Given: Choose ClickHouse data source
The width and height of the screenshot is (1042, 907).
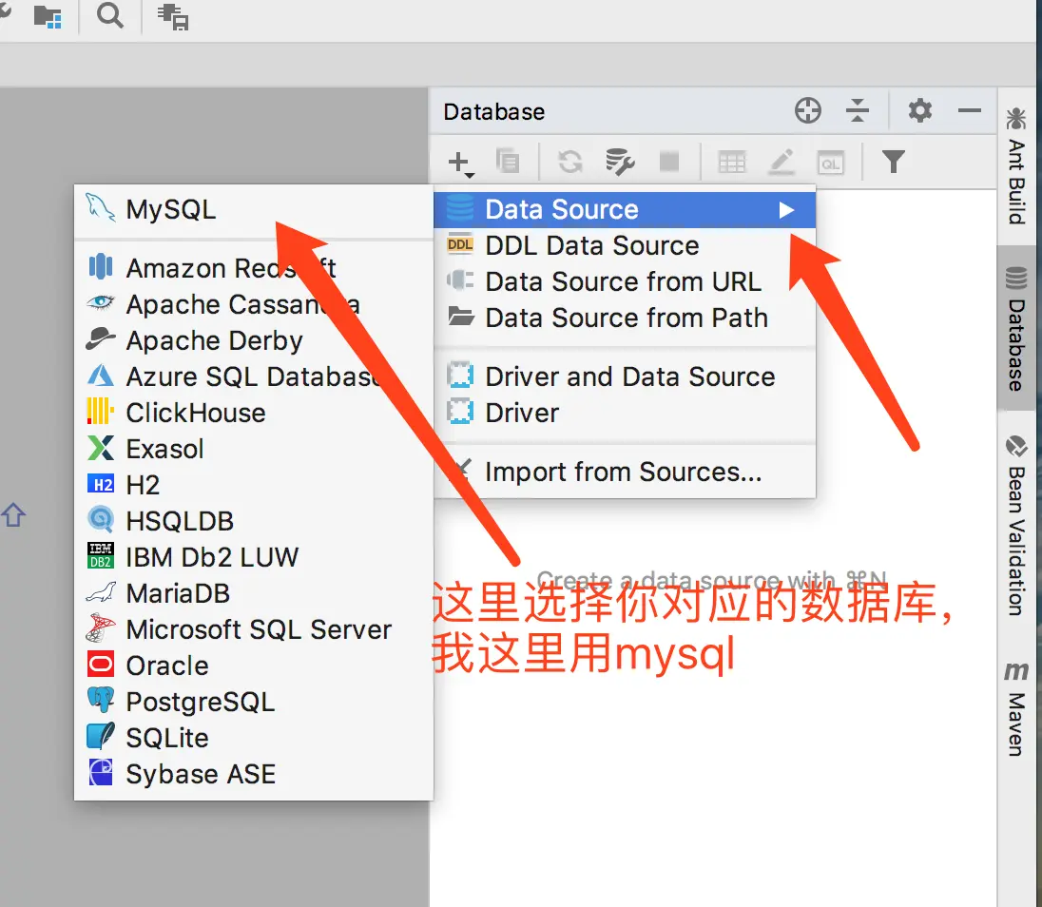Looking at the screenshot, I should 253,413.
